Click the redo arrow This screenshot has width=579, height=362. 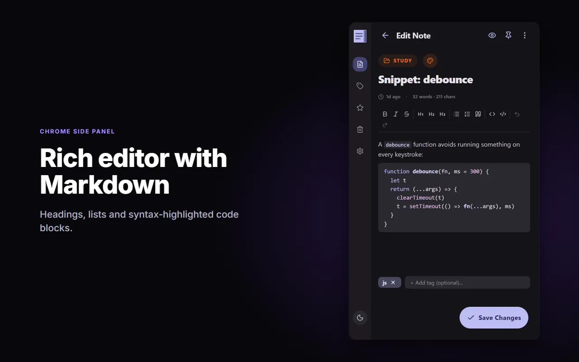pos(385,125)
